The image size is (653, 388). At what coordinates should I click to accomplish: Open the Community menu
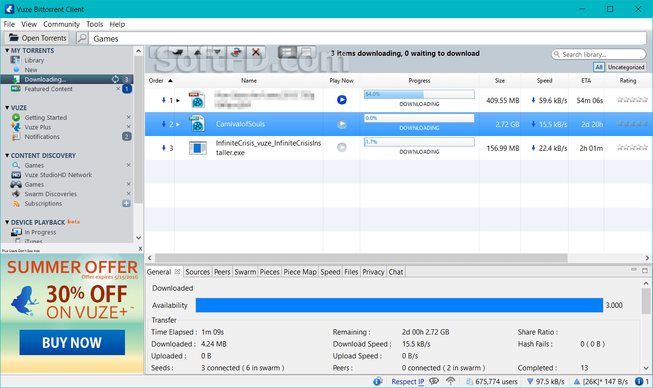[62, 24]
